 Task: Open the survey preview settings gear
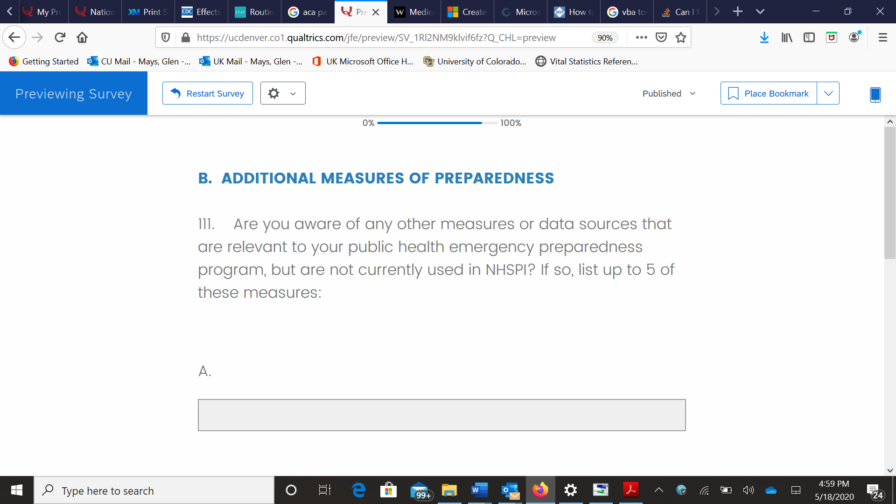[274, 93]
